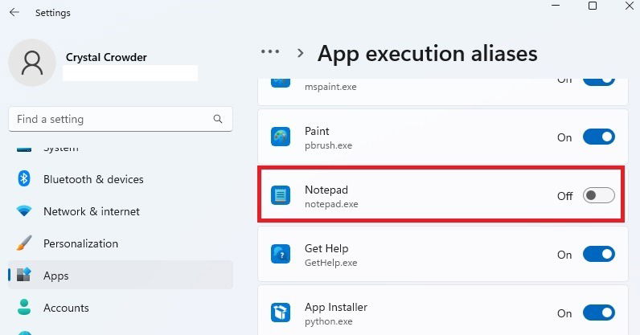
Task: Click the Get Help app icon
Action: [281, 254]
